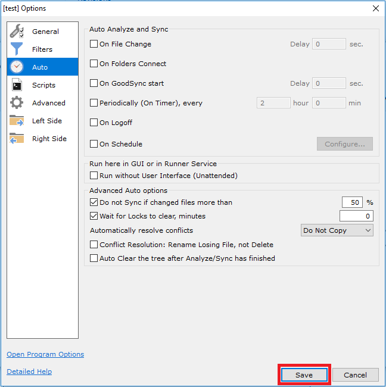The height and width of the screenshot is (387, 386).
Task: Toggle Run without User Interface checkbox
Action: click(x=94, y=176)
